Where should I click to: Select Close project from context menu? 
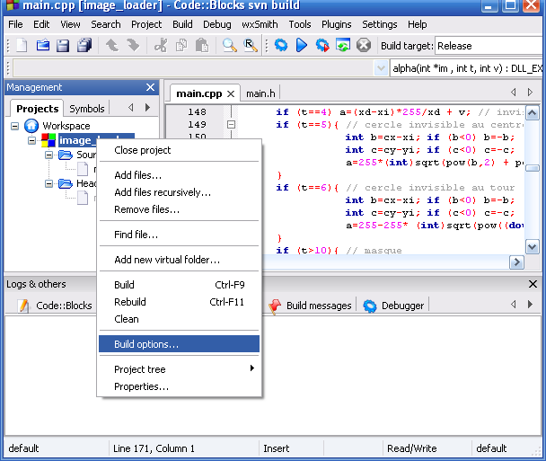179,150
